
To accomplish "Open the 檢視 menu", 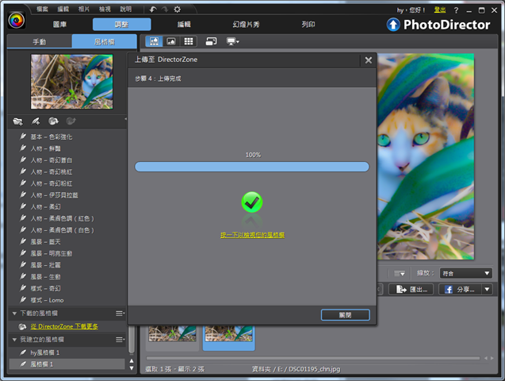I will pyautogui.click(x=105, y=9).
